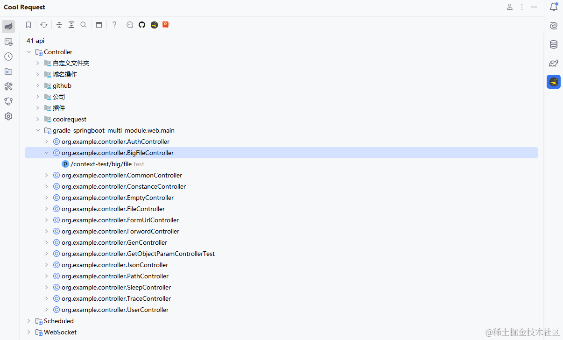Collapse the BigFileController node
Screen dimensions: 563x340
(47, 153)
